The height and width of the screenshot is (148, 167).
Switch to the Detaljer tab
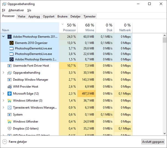[75, 16]
